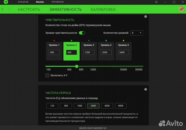The height and width of the screenshot is (130, 186).
Task: Click the RAZER DEATHADDER V3 device label
Action: point(93,128)
